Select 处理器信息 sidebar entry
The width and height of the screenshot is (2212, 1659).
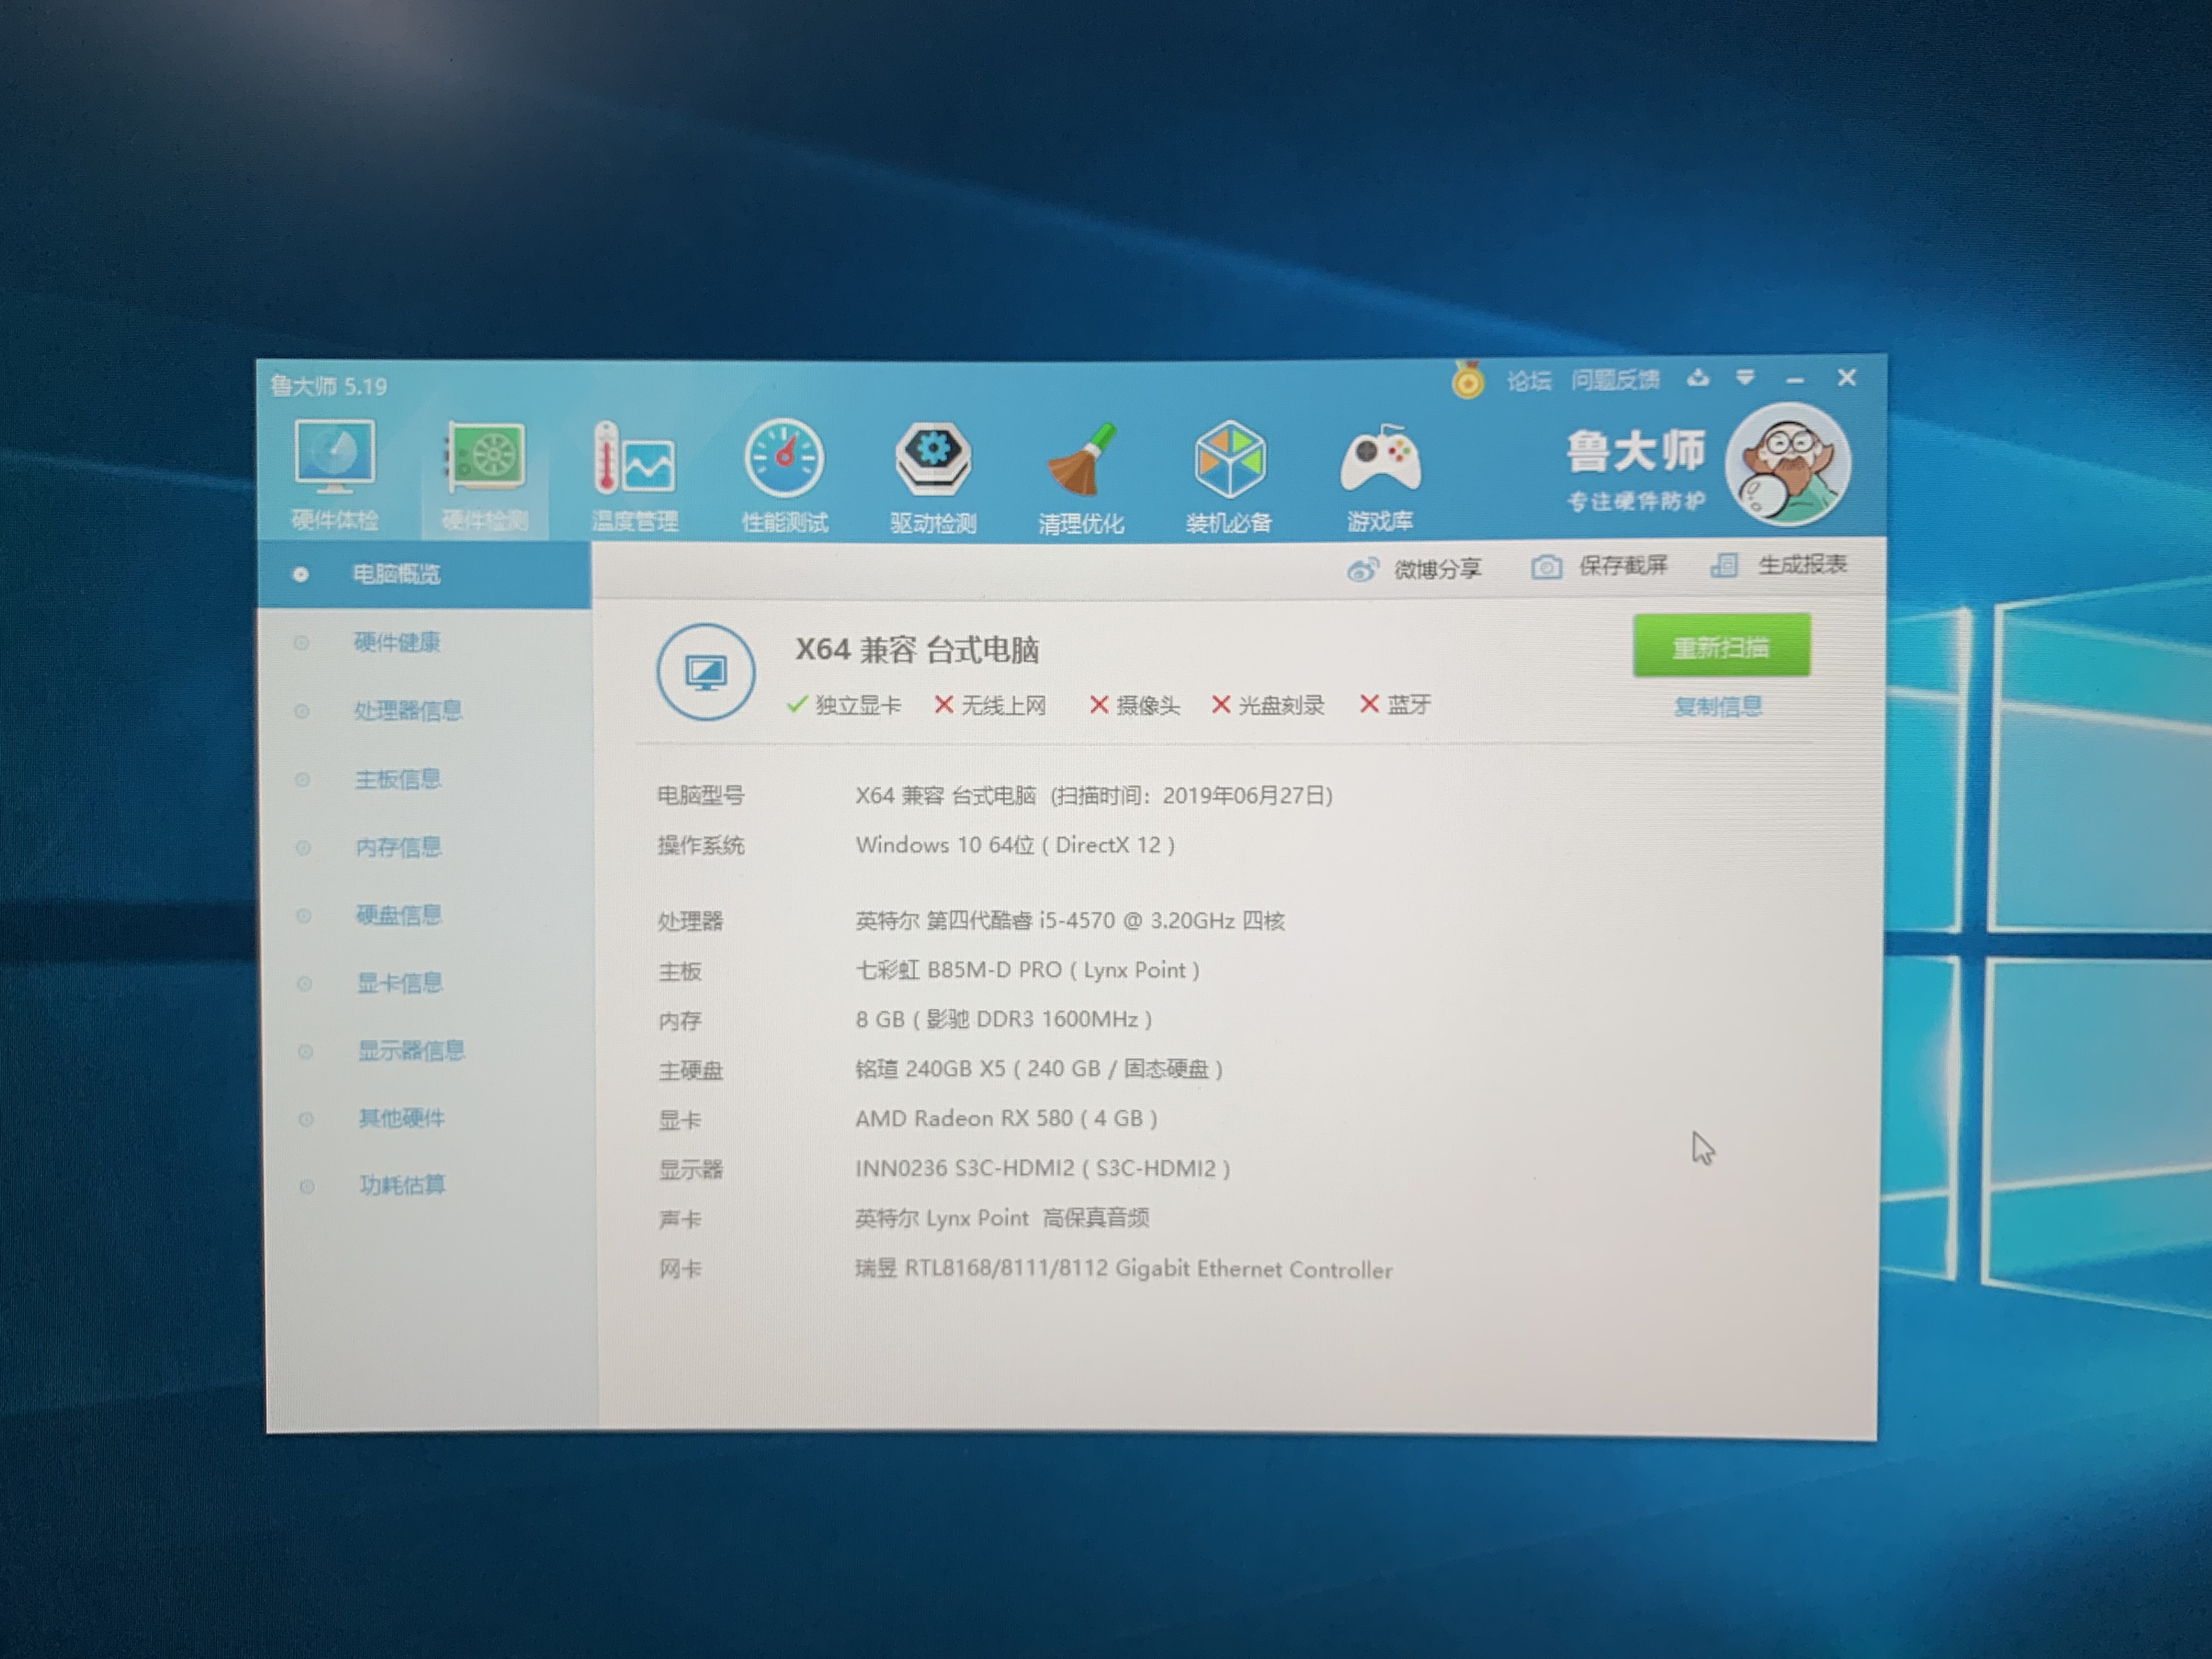pos(407,711)
